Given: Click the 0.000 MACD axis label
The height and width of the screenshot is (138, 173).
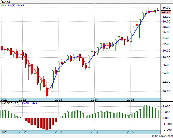Looking at the screenshot, I should pos(166,118).
